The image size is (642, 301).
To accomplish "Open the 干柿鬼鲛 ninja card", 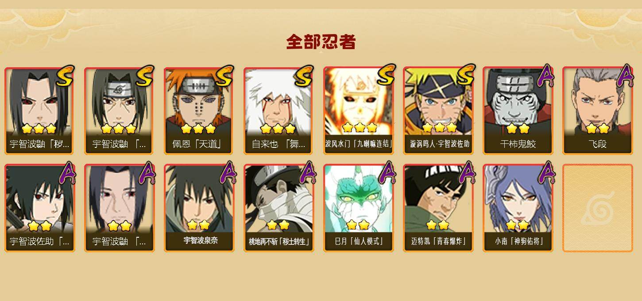I will coord(518,111).
